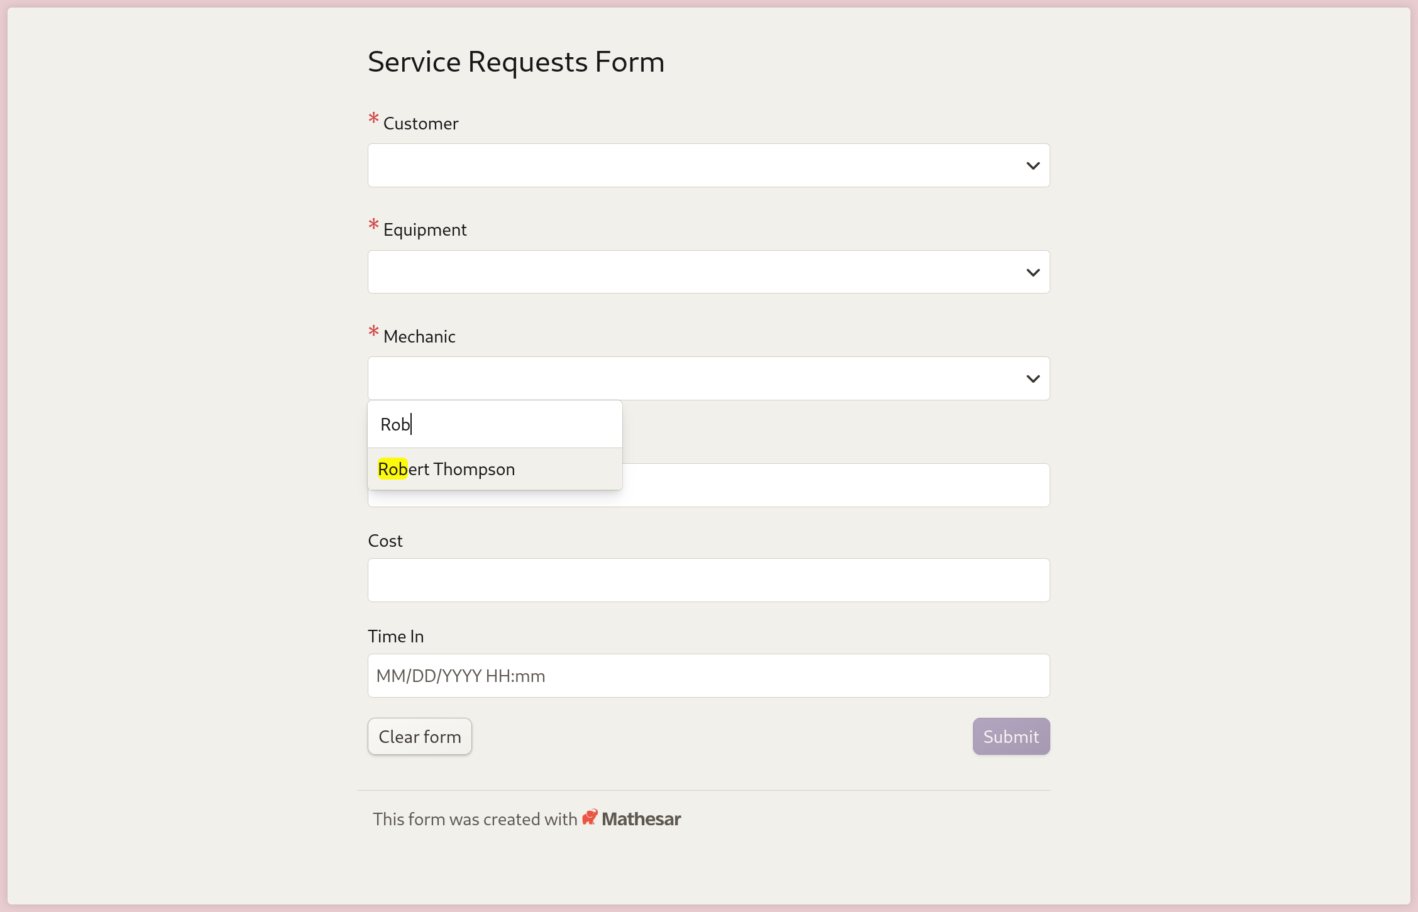Image resolution: width=1418 pixels, height=912 pixels.
Task: Click the Service Requests Form title
Action: [x=516, y=61]
